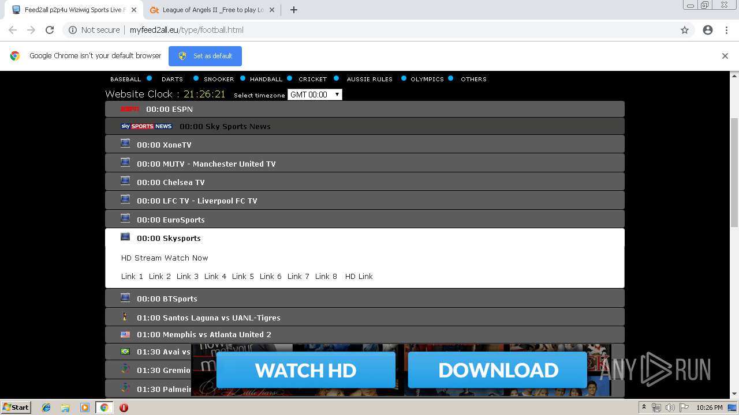Open the DARTS category
Viewport: 739px width, 415px height.
[172, 79]
